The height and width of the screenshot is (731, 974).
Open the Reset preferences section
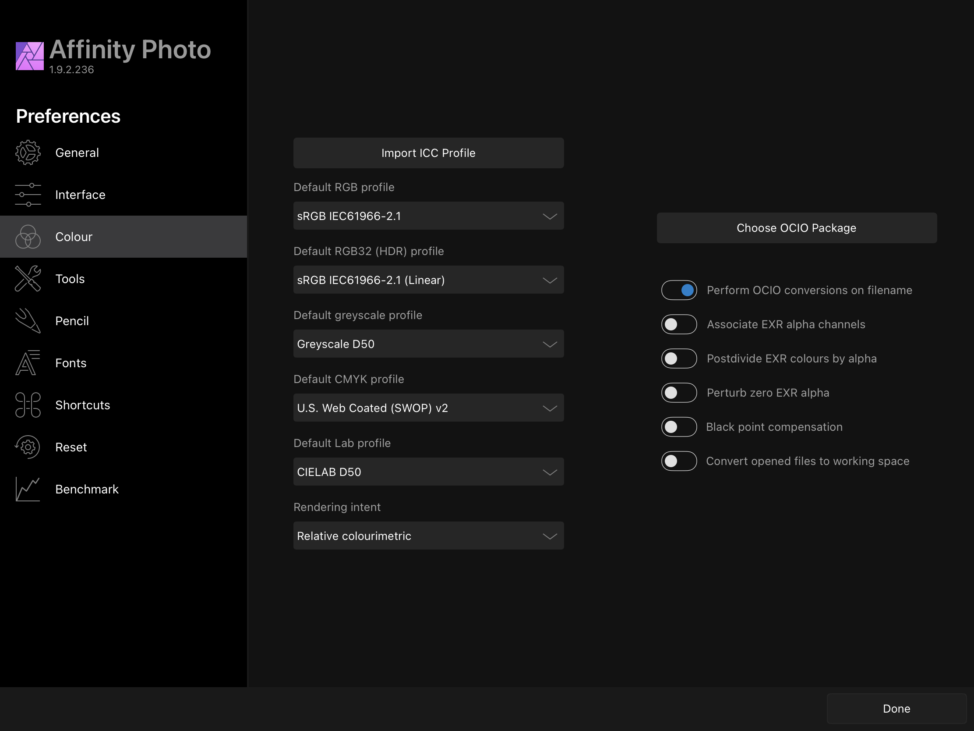pyautogui.click(x=124, y=447)
